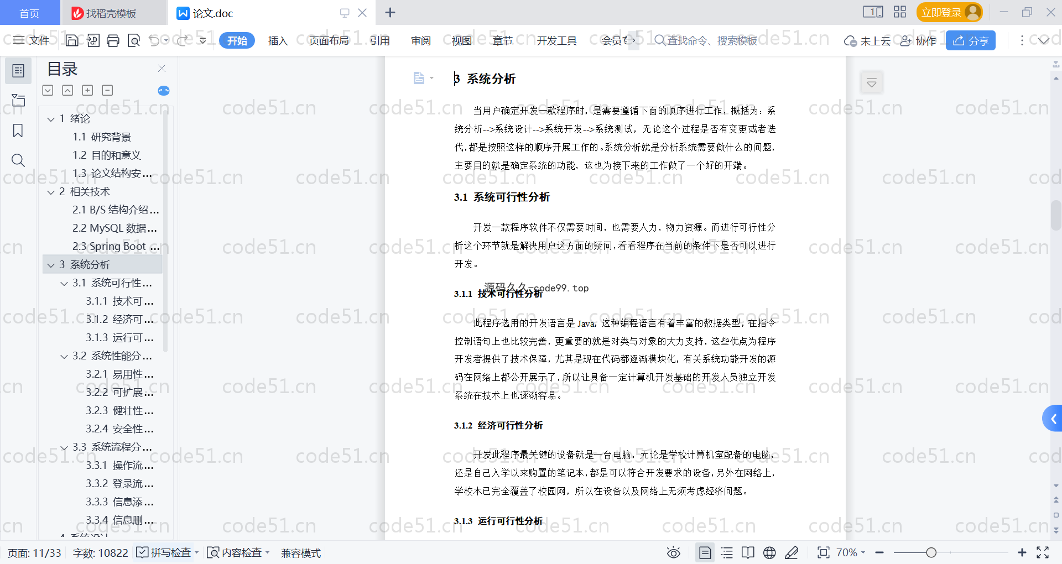This screenshot has height=564, width=1062.
Task: Collapse the 3.2 系统性能分 node
Action: coord(64,356)
